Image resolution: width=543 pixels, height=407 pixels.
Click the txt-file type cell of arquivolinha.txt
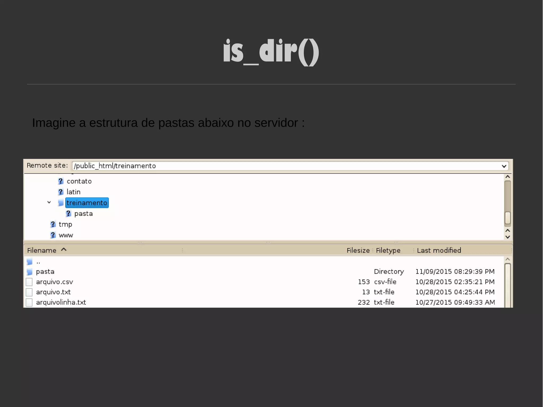coord(384,303)
